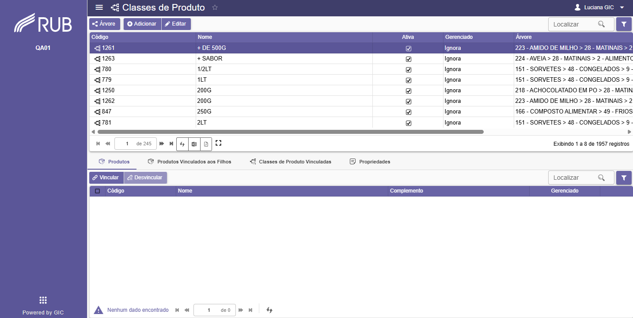Toggle the Ativa checkbox for 1/2LT
The height and width of the screenshot is (318, 633).
[x=409, y=70]
